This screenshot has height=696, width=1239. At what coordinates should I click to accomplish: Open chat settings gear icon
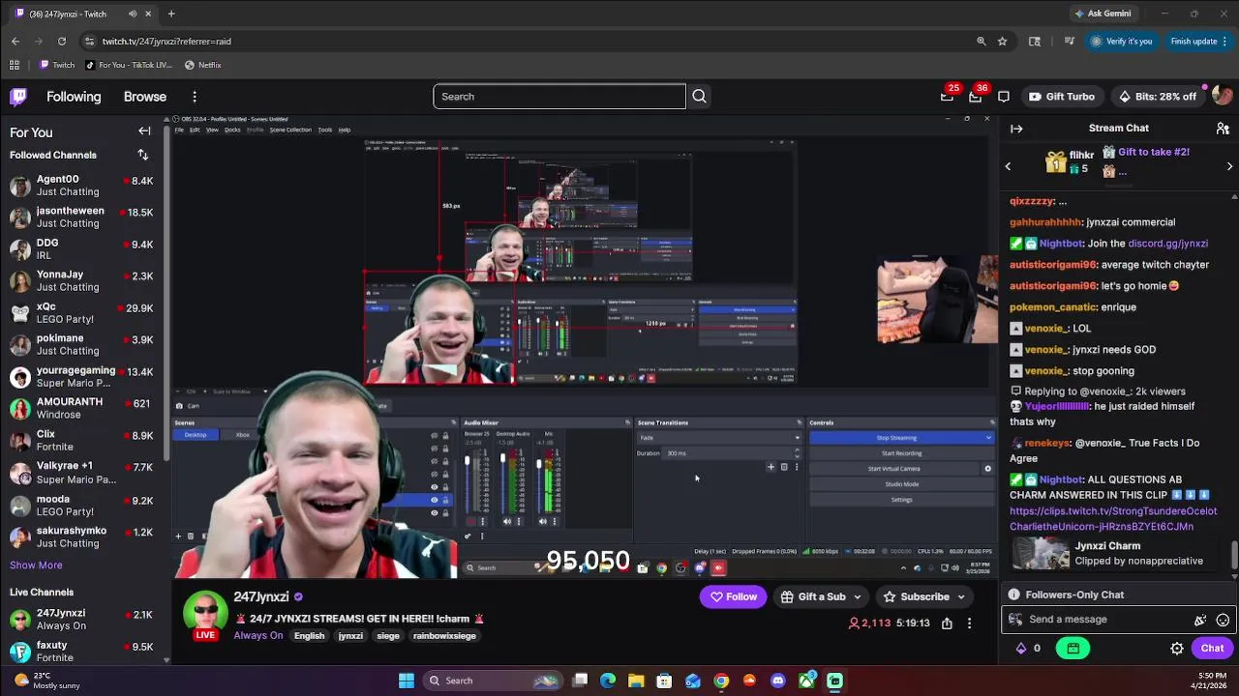click(x=1177, y=649)
